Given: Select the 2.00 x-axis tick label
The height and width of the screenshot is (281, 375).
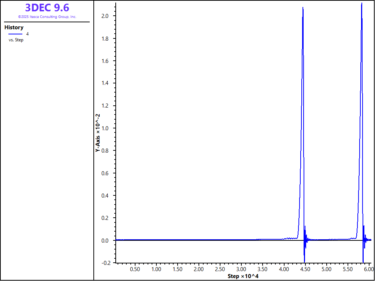Looking at the screenshot, I should (199, 269).
